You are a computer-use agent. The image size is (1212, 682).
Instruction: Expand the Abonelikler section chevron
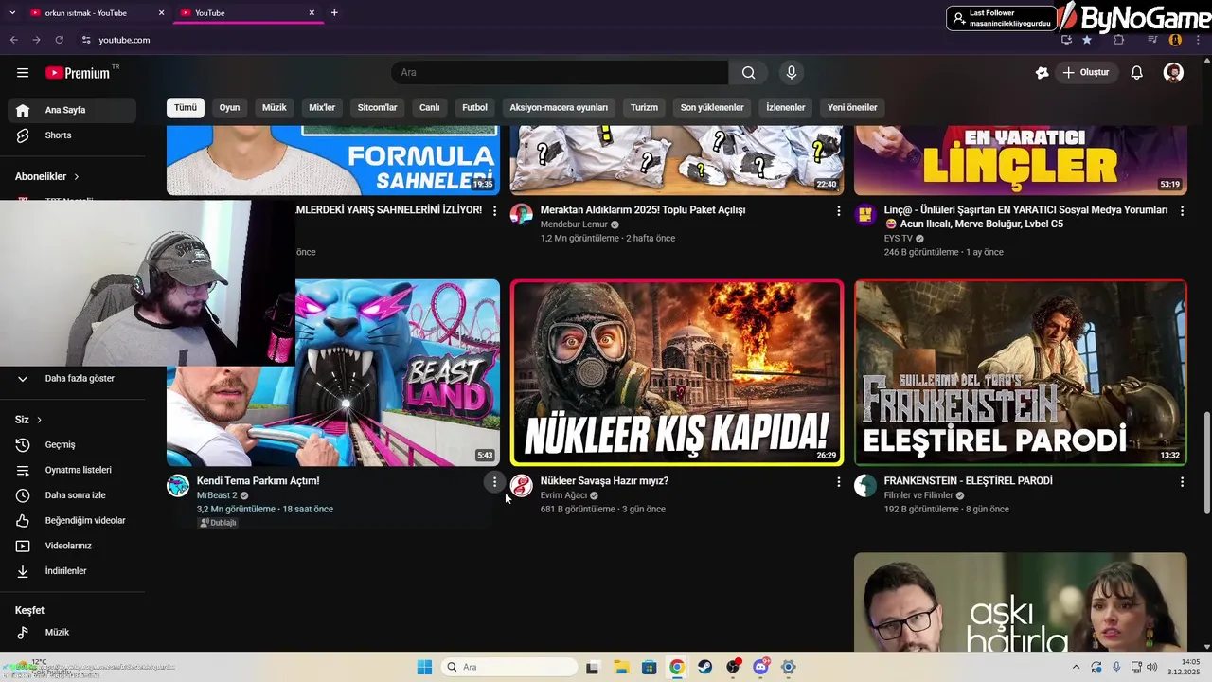tap(77, 177)
